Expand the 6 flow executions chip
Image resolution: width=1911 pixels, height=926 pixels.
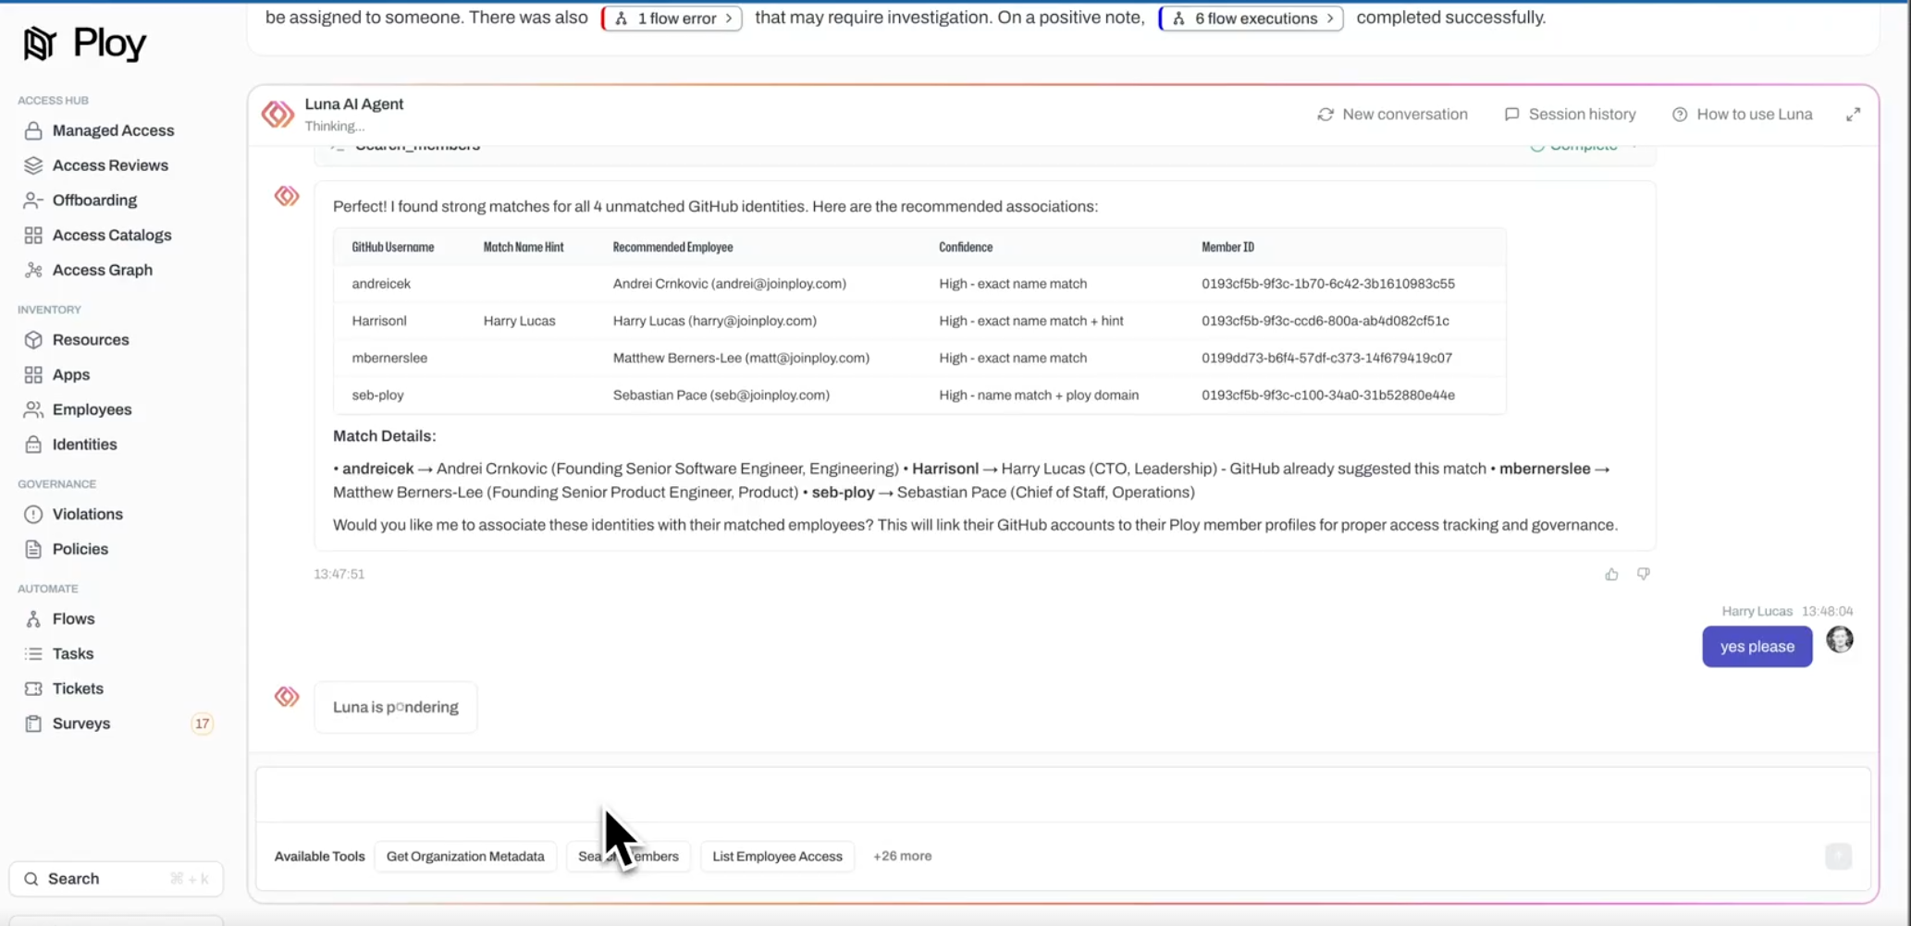tap(1251, 18)
